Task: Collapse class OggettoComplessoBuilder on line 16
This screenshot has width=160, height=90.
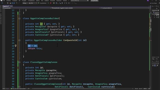Action: pos(19,18)
